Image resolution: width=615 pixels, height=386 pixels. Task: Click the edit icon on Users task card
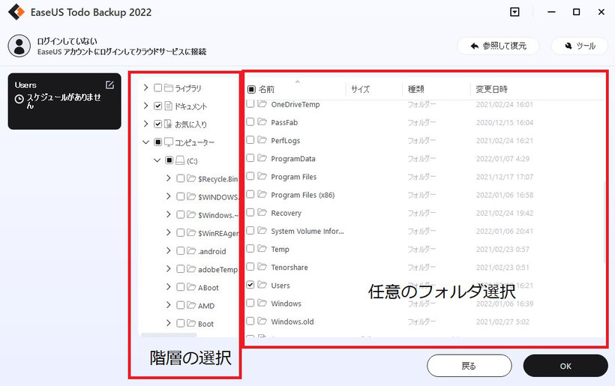pyautogui.click(x=109, y=85)
